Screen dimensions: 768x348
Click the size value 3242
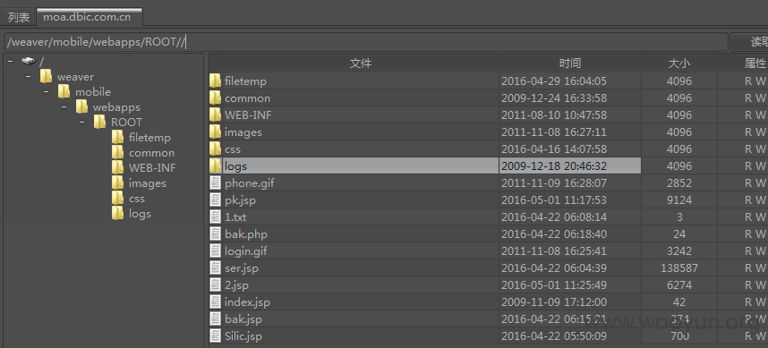pyautogui.click(x=679, y=251)
